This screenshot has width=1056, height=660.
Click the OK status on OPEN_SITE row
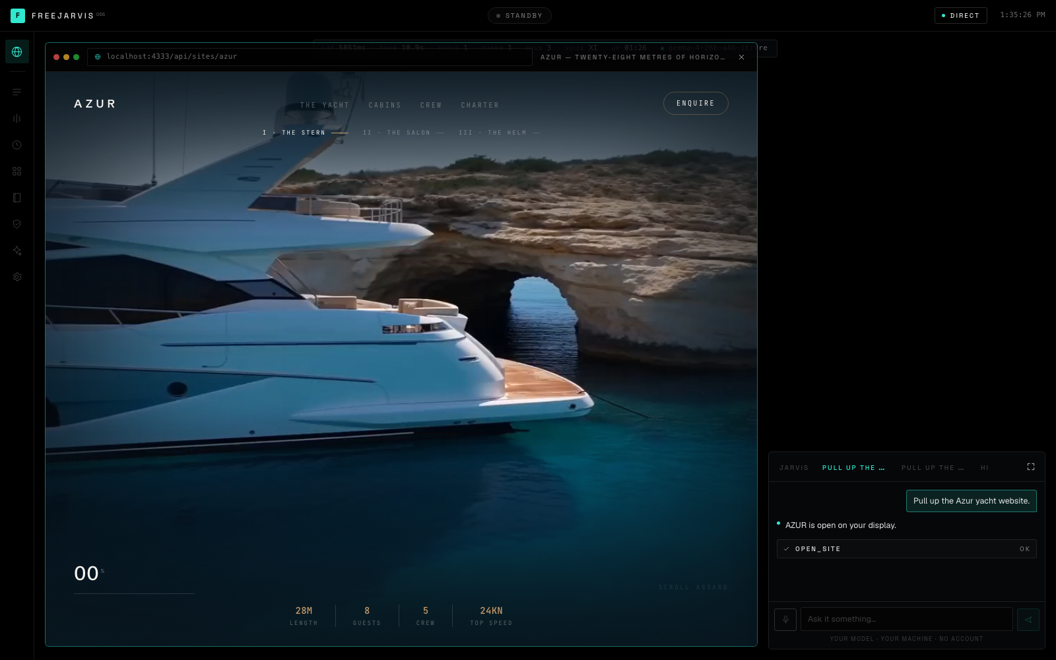tap(1024, 549)
